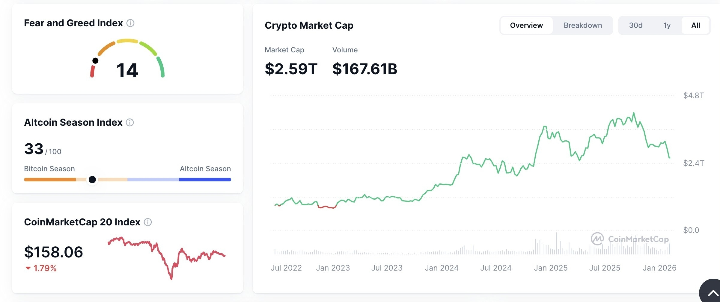Click info icon next to Altcoin Season Index
The height and width of the screenshot is (302, 720).
click(x=130, y=122)
